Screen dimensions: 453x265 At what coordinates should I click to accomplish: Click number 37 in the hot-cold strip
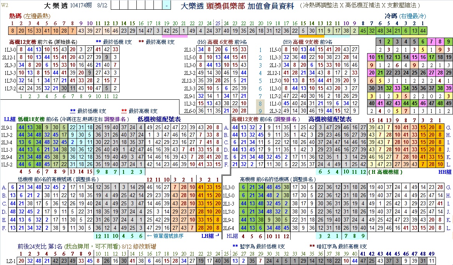218,31
